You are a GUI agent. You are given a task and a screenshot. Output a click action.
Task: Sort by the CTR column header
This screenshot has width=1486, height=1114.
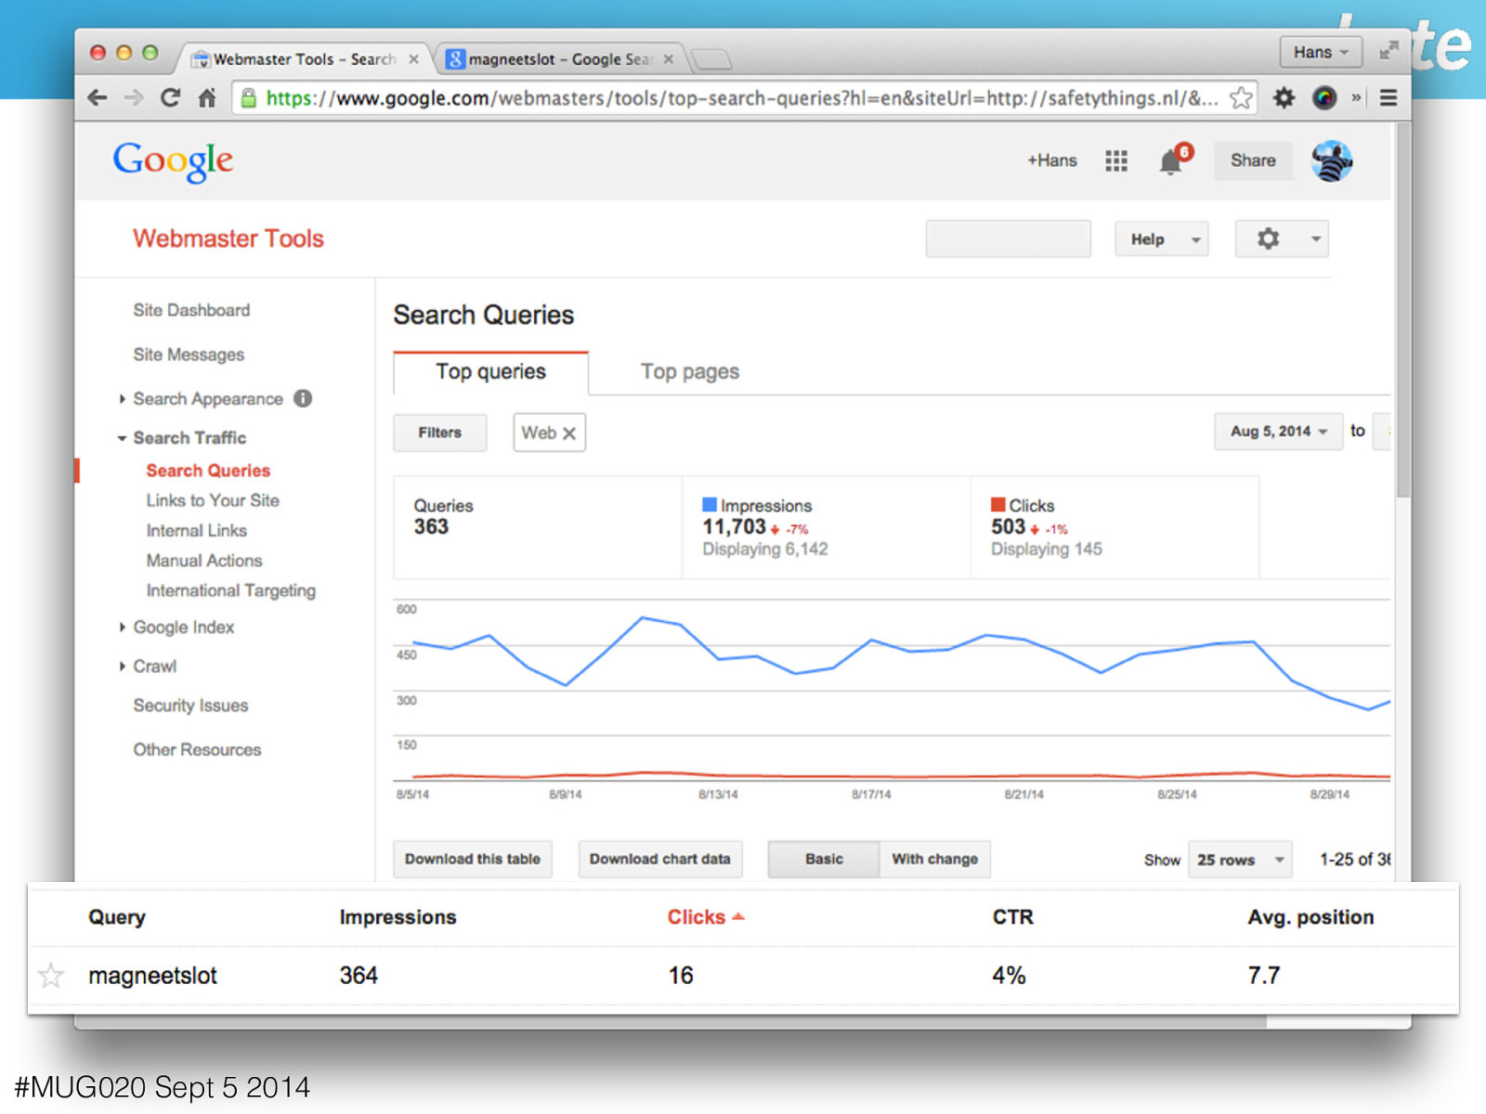tap(1012, 917)
